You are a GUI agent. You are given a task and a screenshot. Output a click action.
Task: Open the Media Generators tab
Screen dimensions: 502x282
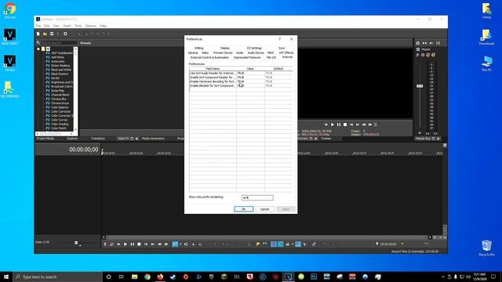(x=153, y=139)
